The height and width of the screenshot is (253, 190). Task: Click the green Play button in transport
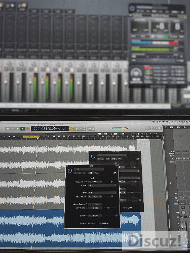(22, 129)
